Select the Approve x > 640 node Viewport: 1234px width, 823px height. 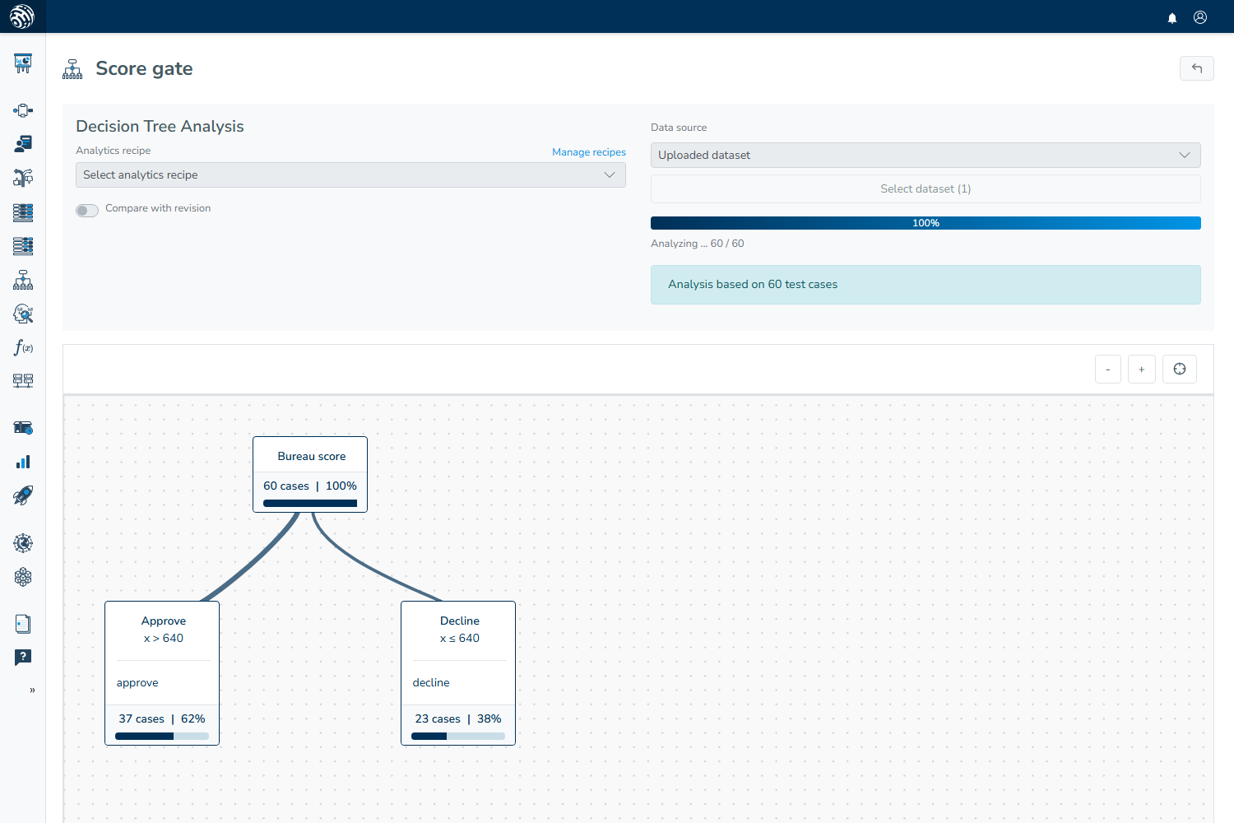click(x=162, y=673)
